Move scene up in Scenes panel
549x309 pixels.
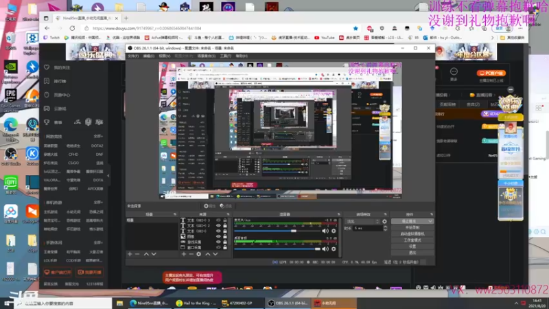click(146, 254)
